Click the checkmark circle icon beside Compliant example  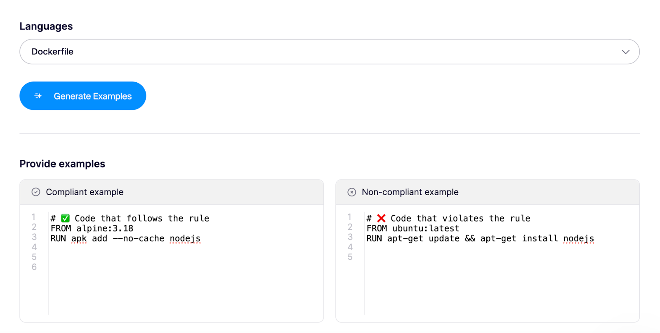point(36,192)
